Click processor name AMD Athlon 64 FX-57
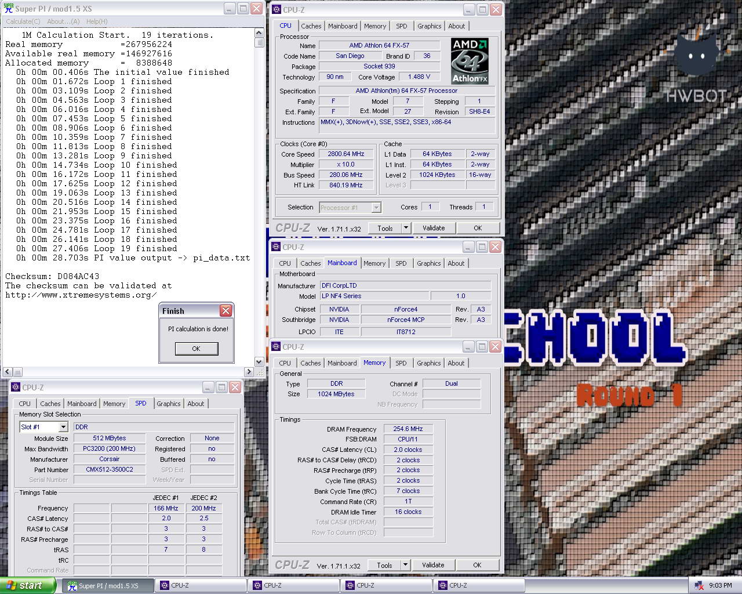 [379, 46]
